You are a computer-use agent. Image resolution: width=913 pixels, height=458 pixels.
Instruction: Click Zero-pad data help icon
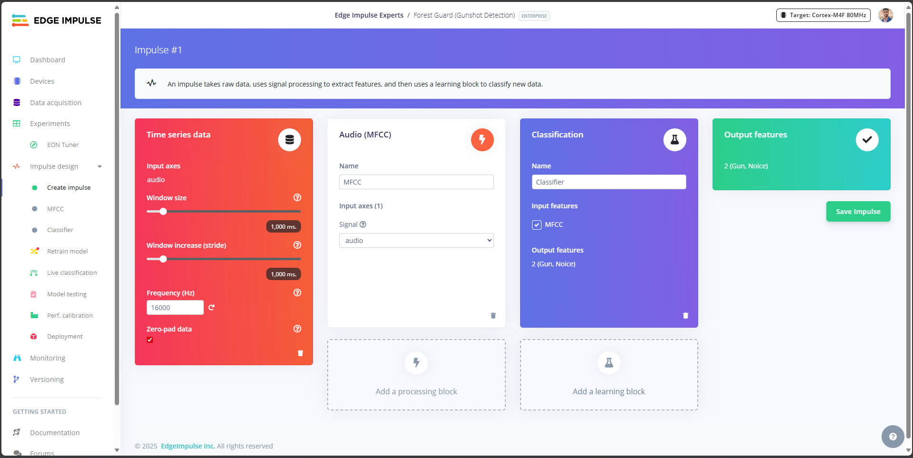[x=297, y=329]
